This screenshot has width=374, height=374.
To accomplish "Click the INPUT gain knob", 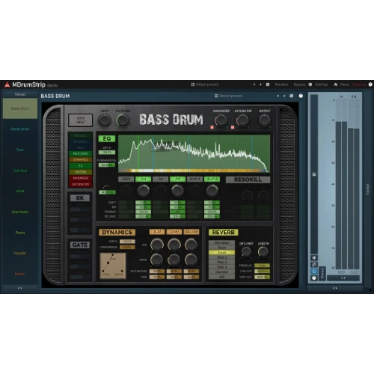I will pos(105,120).
